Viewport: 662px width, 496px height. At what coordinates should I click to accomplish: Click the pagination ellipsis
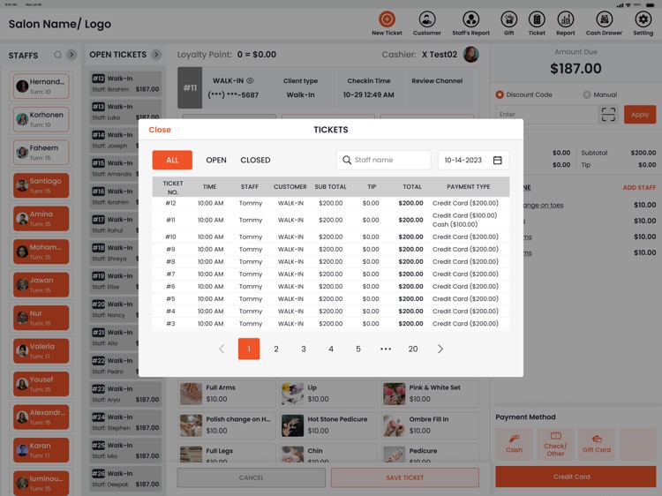(386, 349)
